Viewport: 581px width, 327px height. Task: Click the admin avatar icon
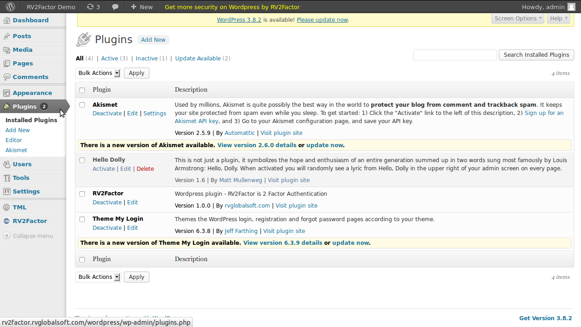[571, 7]
